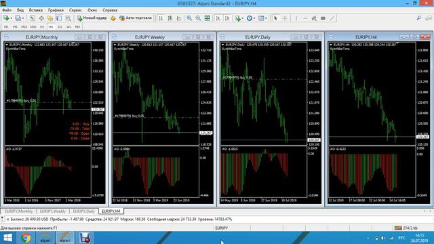Switch timeframe to D1
The image size is (434, 244).
click(x=60, y=27)
